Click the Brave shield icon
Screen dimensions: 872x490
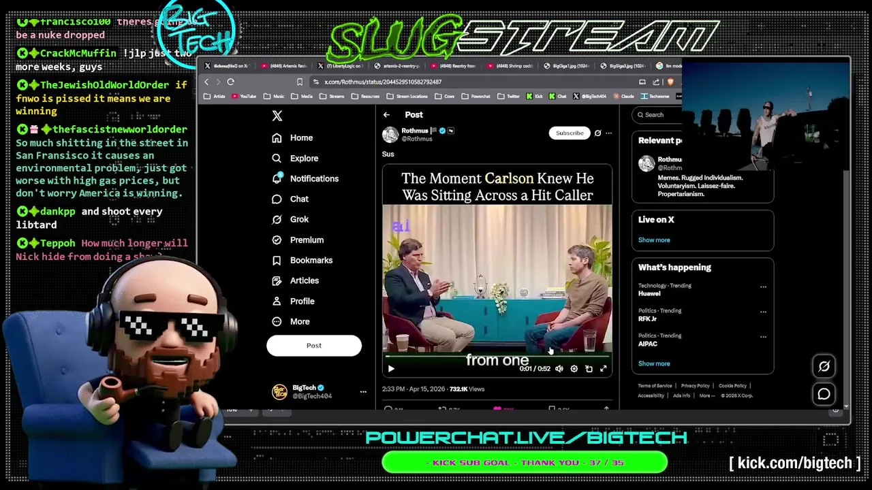(670, 82)
